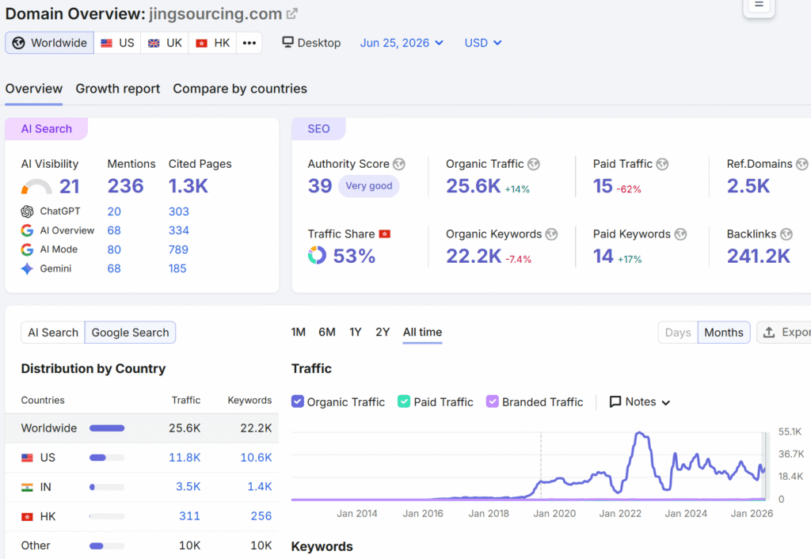811x559 pixels.
Task: Click the India flag in the country table
Action: (x=27, y=487)
